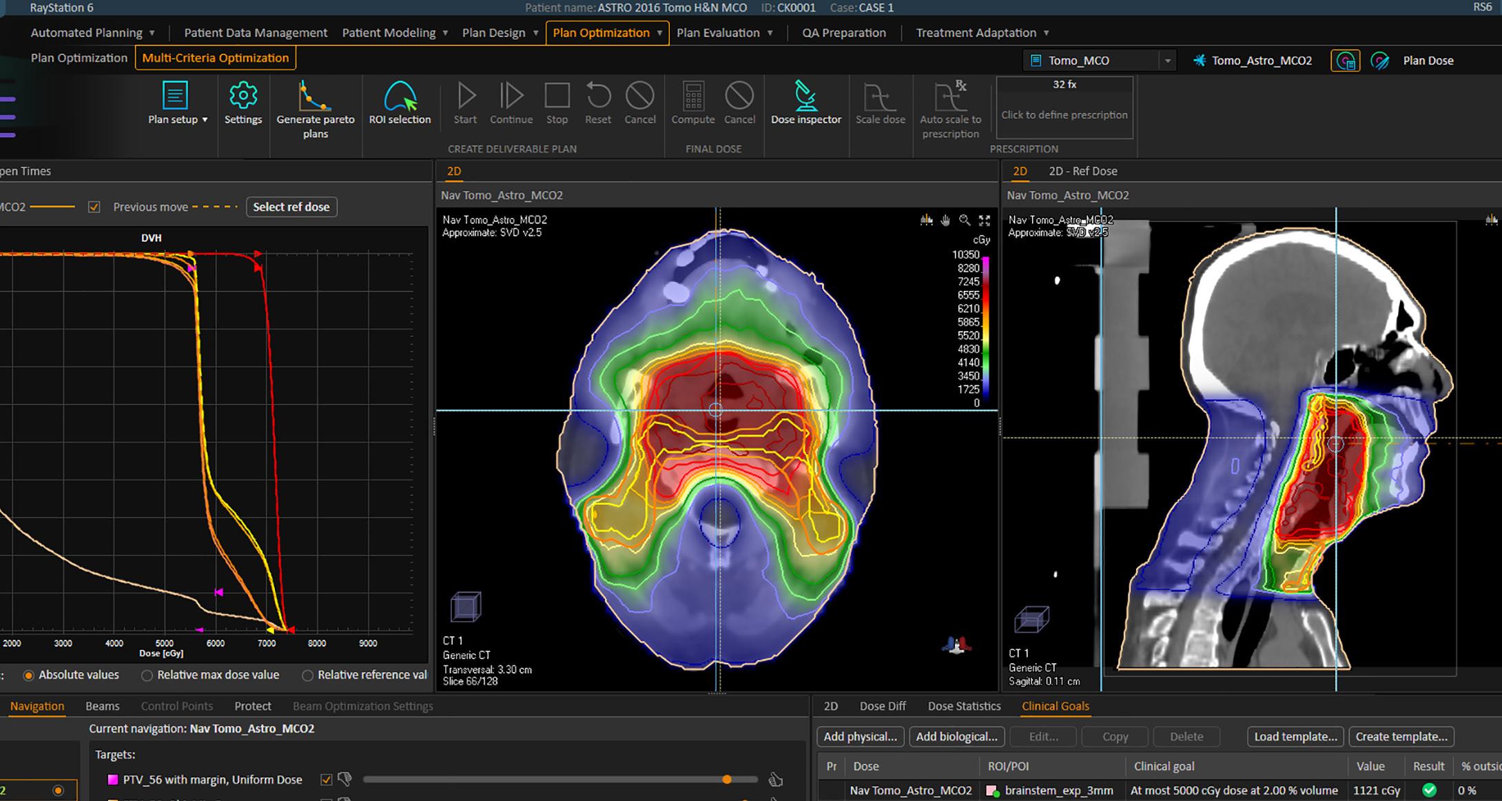Viewport: 1502px width, 801px height.
Task: Open the Dose inspector tool
Action: pos(805,97)
